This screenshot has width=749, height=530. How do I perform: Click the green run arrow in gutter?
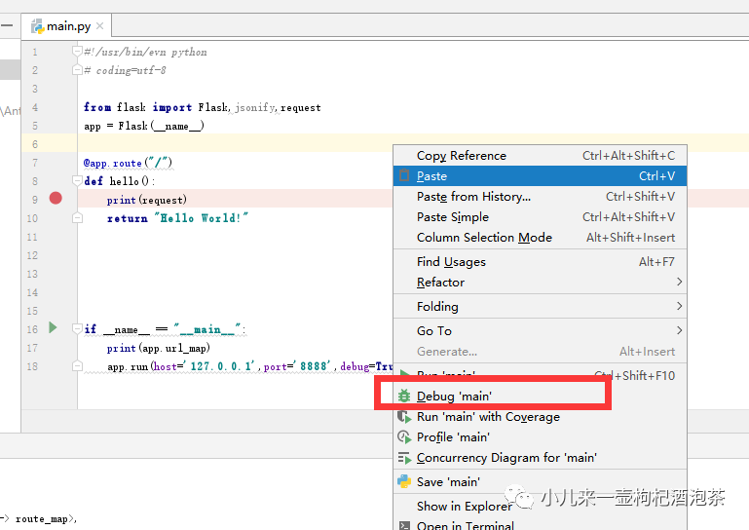tap(54, 328)
